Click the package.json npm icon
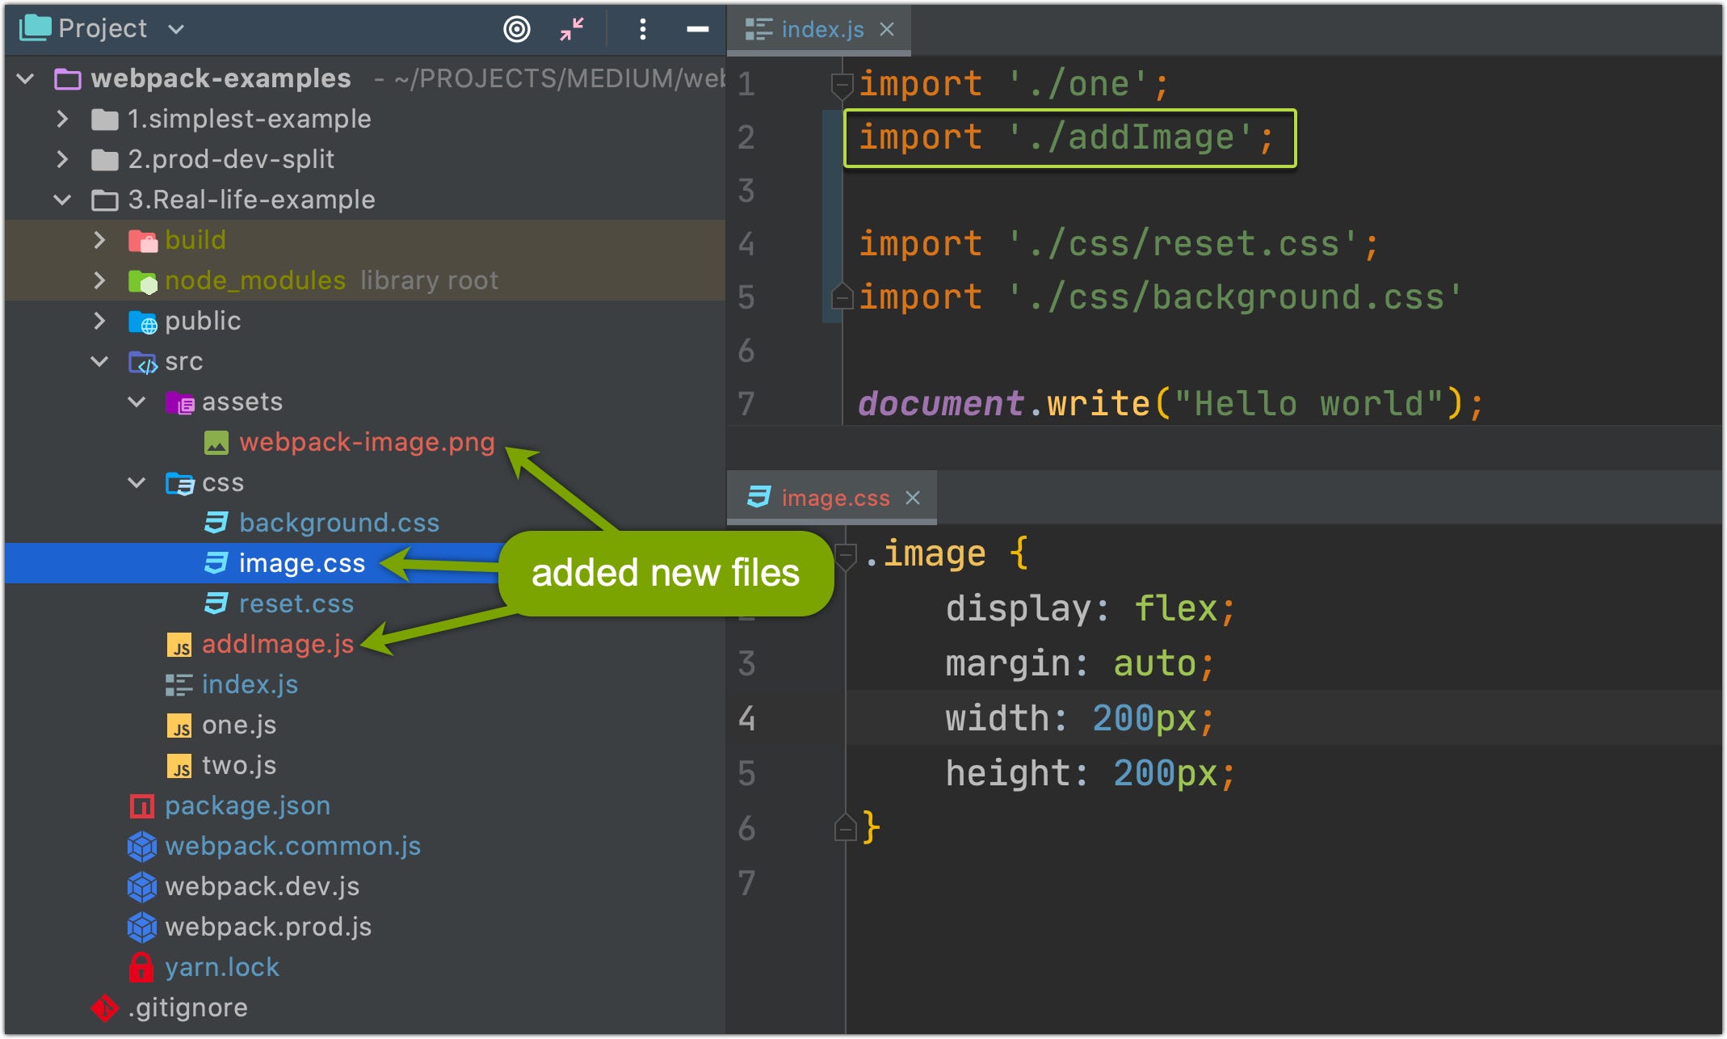The width and height of the screenshot is (1727, 1039). (141, 806)
